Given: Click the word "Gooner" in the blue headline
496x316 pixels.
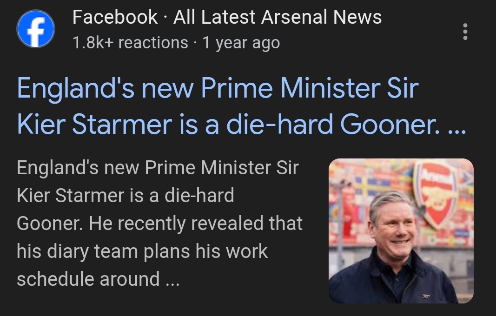Looking at the screenshot, I should [x=390, y=124].
